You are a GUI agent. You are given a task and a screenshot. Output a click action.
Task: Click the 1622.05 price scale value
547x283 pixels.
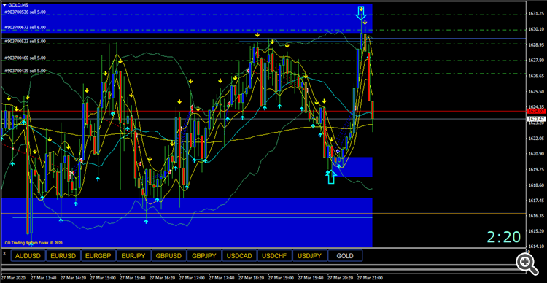point(536,138)
